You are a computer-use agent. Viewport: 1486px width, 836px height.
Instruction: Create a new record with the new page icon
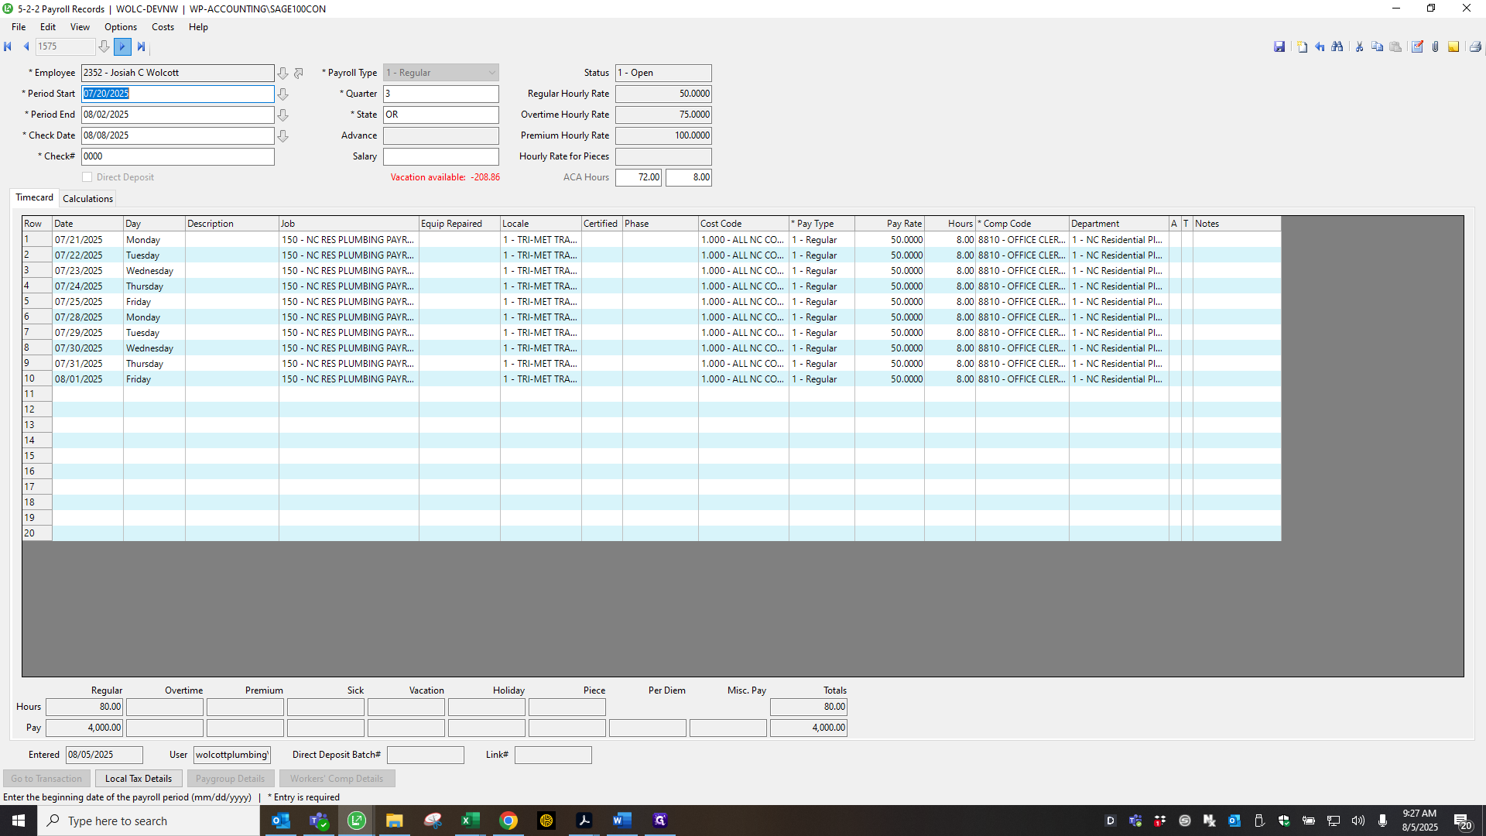coord(1302,47)
